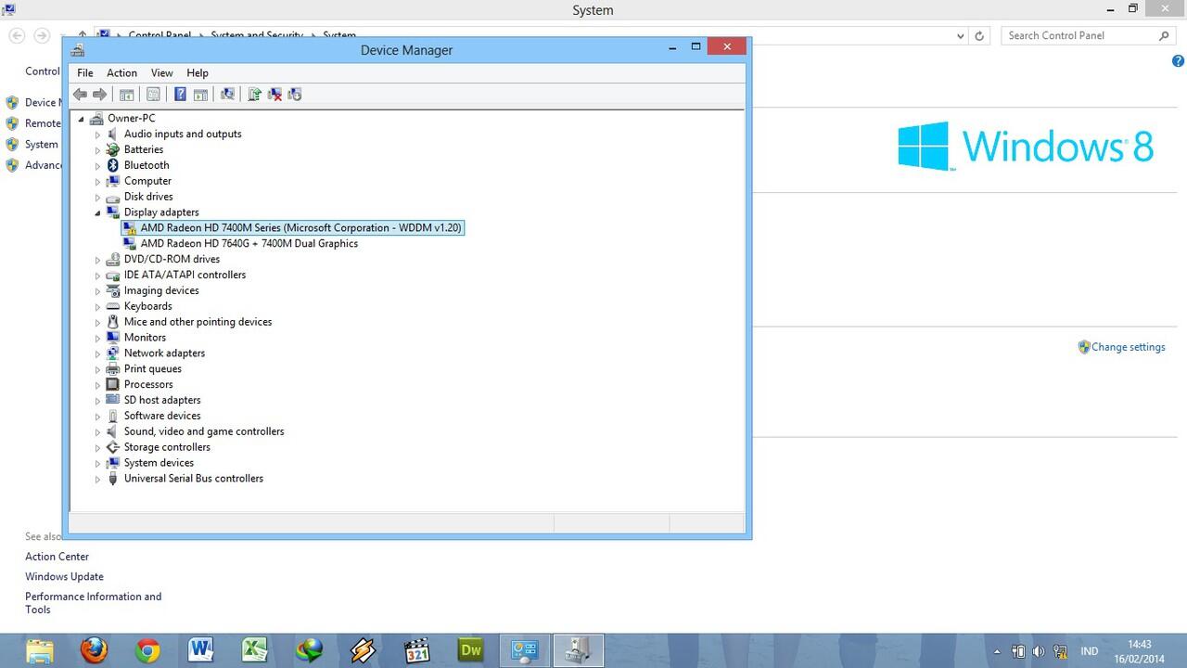
Task: Expand Universal Serial Bus controllers arrow
Action: tap(97, 479)
